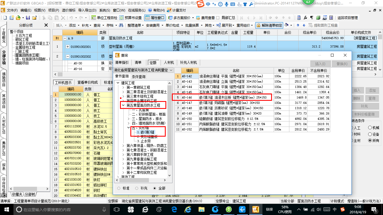Image resolution: width=383 pixels, height=215 pixels.
Task: Open Task View in the taskbar
Action: coord(116,209)
